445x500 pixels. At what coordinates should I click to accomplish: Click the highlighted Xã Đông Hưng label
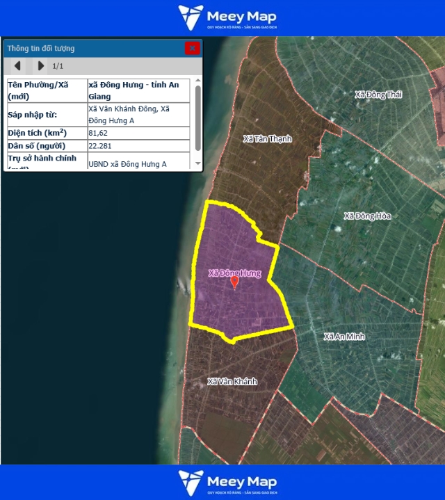click(x=234, y=273)
